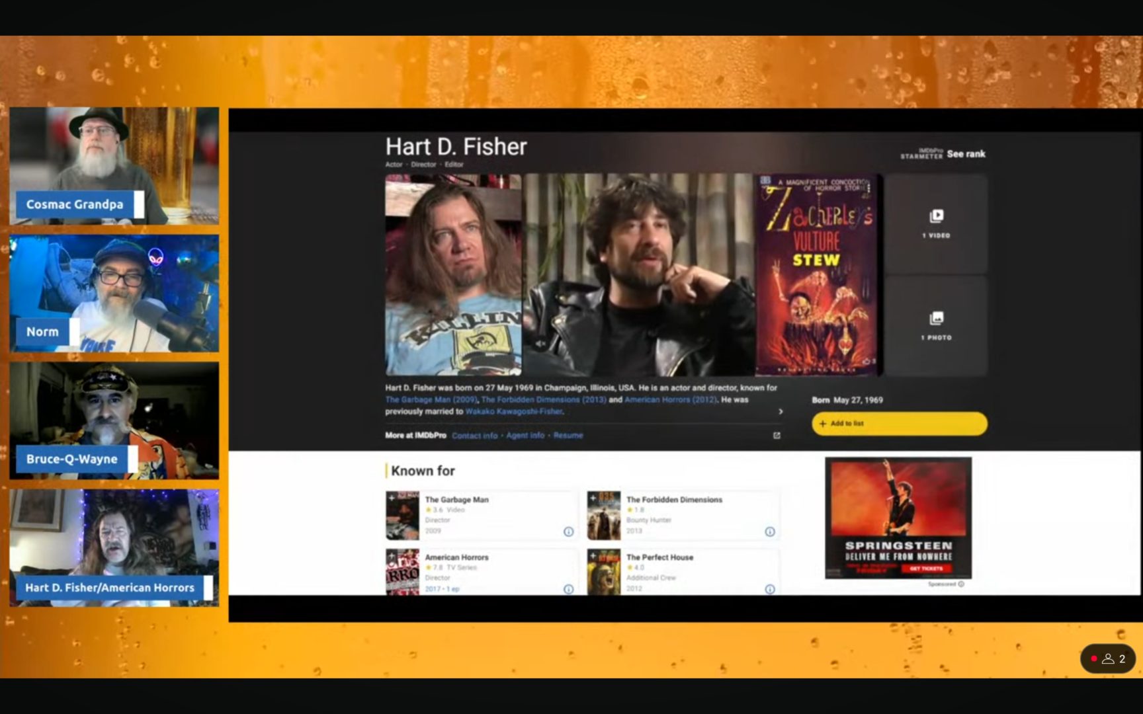The image size is (1143, 714).
Task: Open the Agent info link
Action: tap(525, 436)
